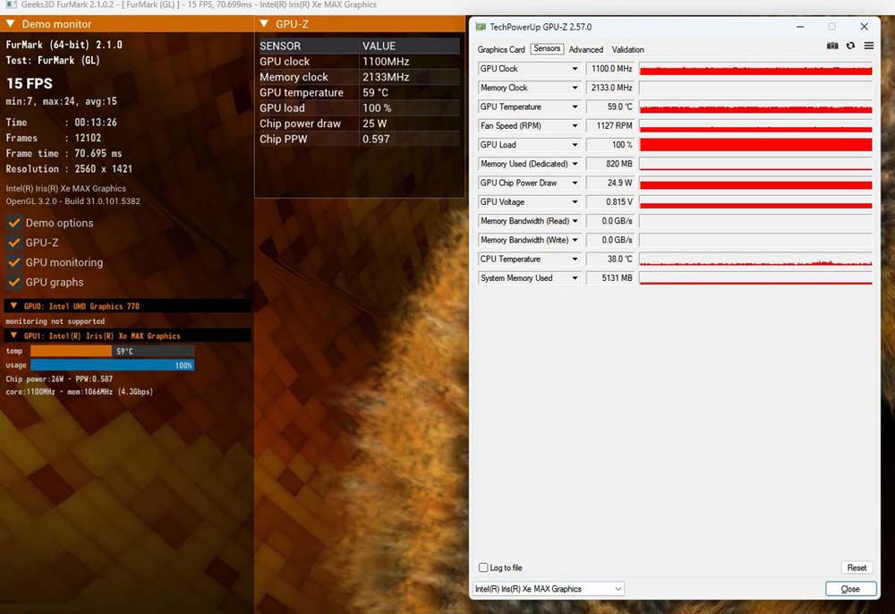The height and width of the screenshot is (614, 895).
Task: Open the Fan Speed (RPM) sensor dropdown
Action: (575, 126)
